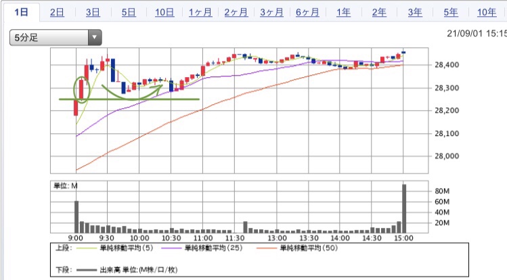Click the 20M volume axis label
Viewport: 507px width, 280px height.
tap(442, 223)
